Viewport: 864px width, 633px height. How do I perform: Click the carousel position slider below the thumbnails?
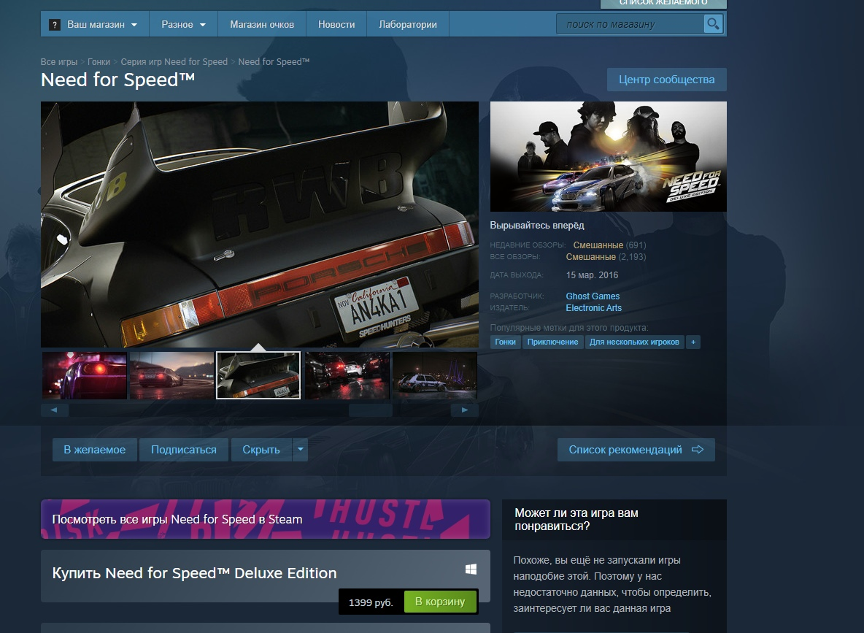pos(371,410)
